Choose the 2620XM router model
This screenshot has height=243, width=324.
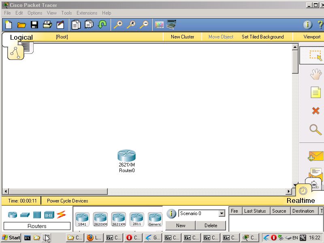(x=100, y=219)
